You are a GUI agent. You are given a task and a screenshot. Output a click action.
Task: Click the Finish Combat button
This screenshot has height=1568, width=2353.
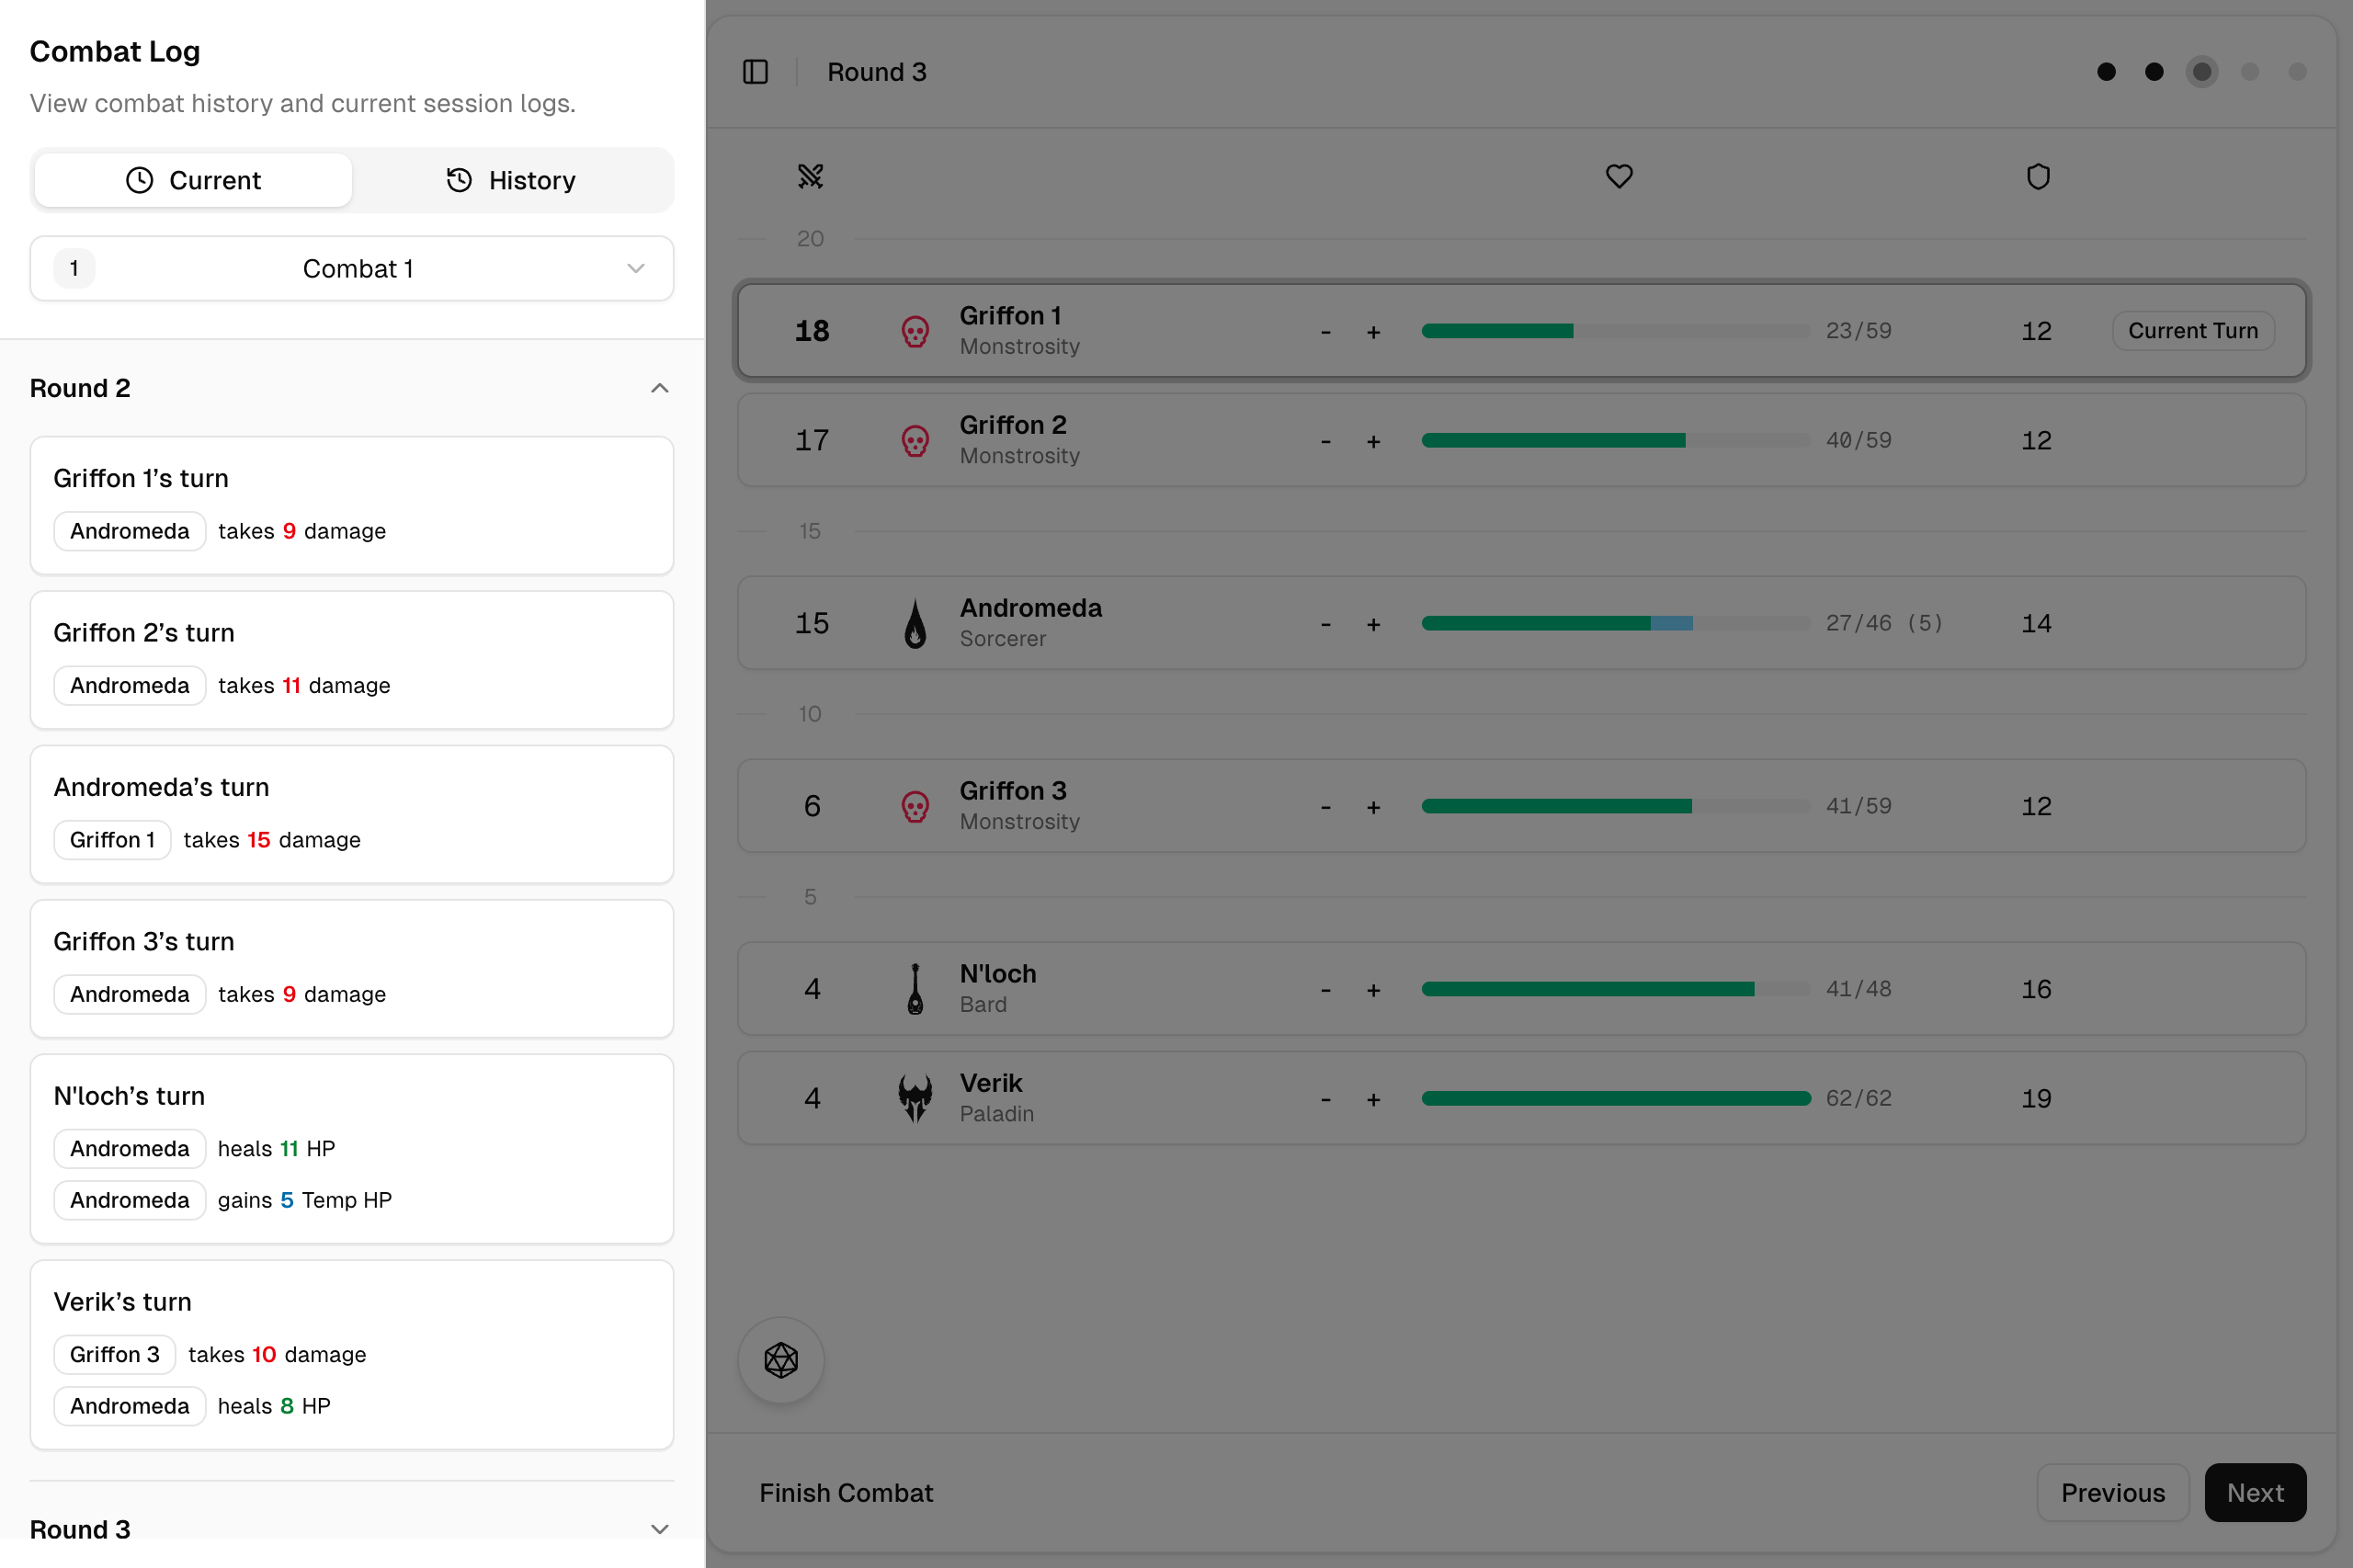click(x=846, y=1492)
